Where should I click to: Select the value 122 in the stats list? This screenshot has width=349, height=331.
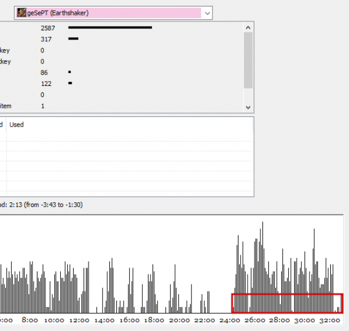tap(46, 83)
